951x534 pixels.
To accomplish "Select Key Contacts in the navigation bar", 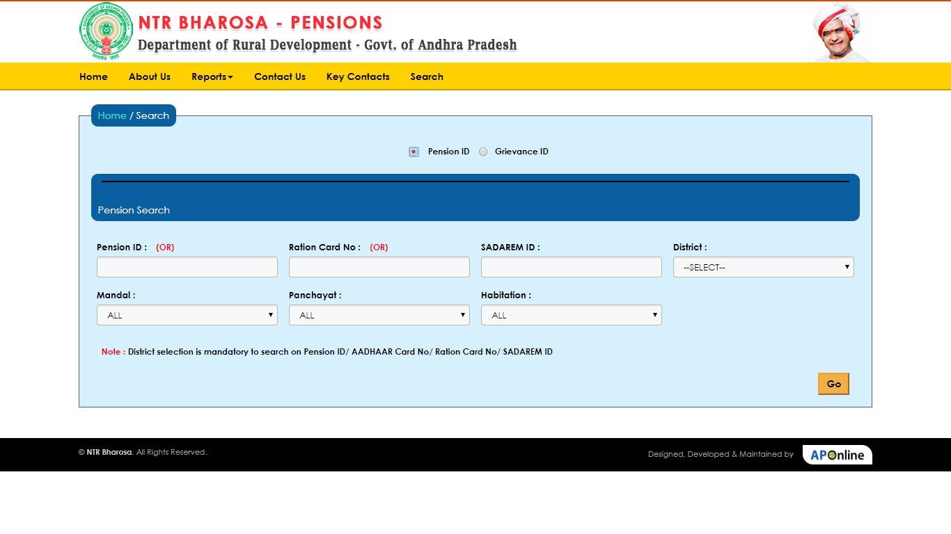I will (358, 76).
